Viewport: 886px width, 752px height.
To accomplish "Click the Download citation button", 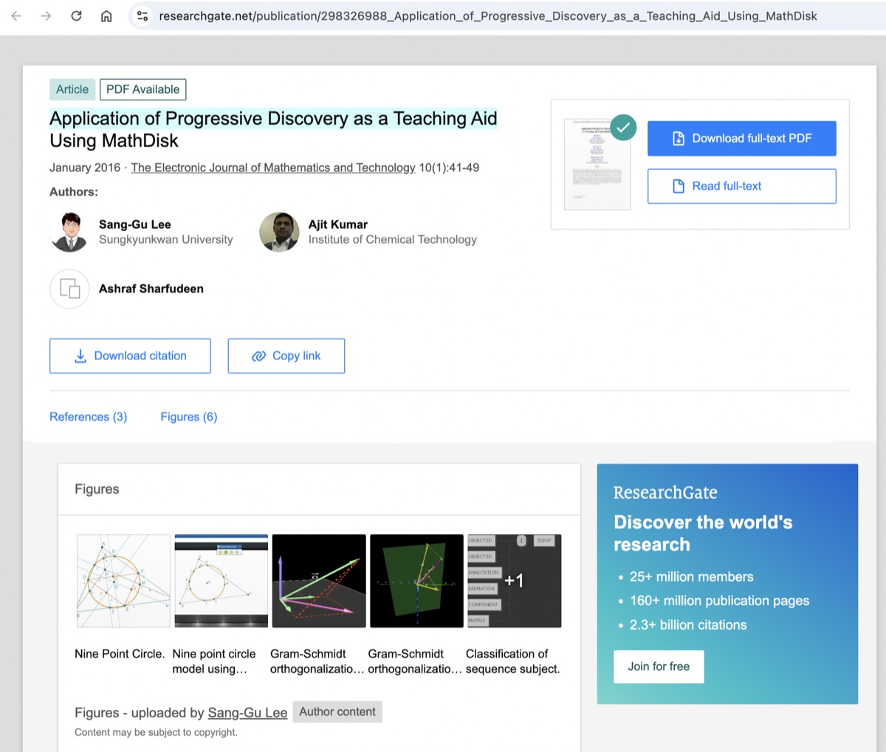I will [130, 356].
